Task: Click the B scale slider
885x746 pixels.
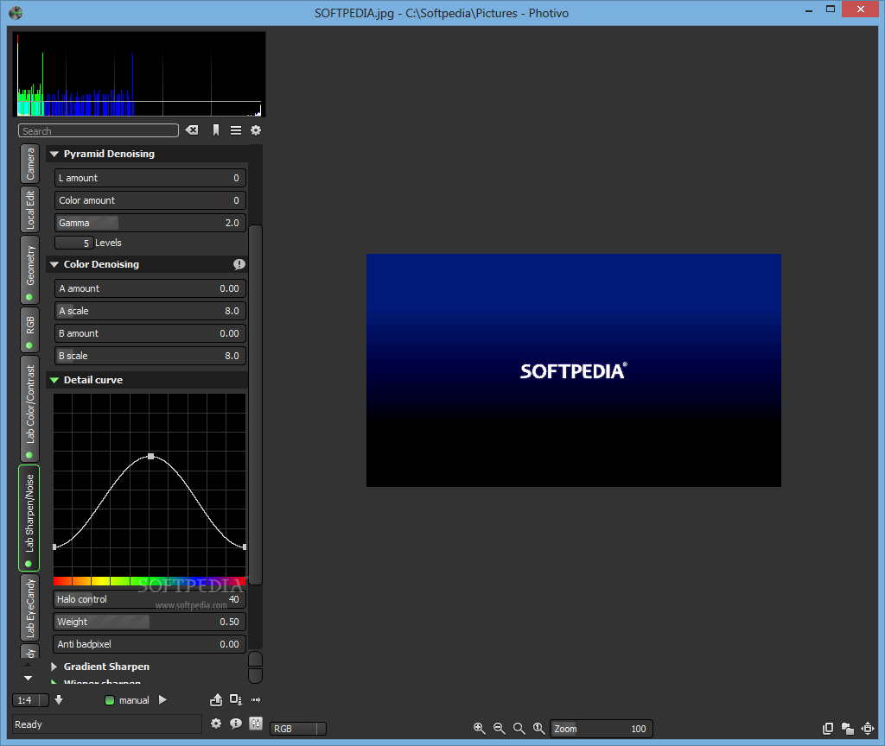Action: (150, 356)
